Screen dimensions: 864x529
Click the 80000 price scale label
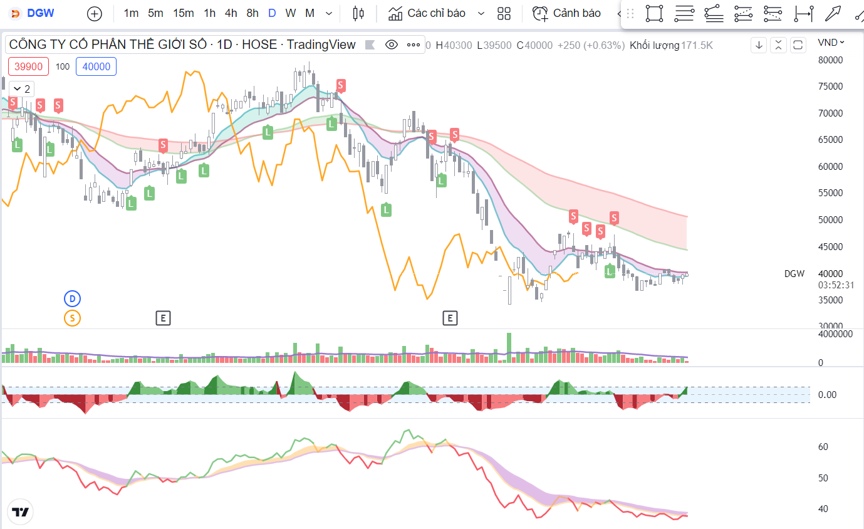(831, 60)
